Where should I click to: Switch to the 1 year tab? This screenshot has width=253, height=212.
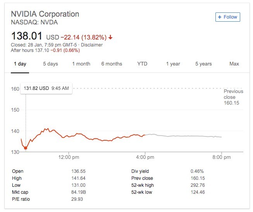[x=173, y=64]
